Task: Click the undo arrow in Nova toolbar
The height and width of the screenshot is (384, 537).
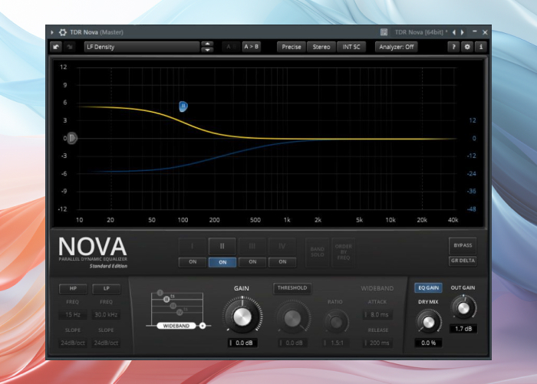Action: pos(56,47)
